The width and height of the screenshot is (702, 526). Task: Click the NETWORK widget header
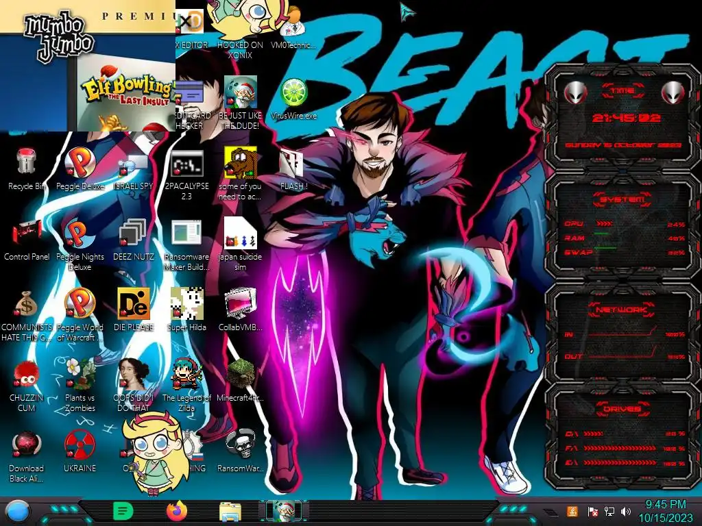621,310
